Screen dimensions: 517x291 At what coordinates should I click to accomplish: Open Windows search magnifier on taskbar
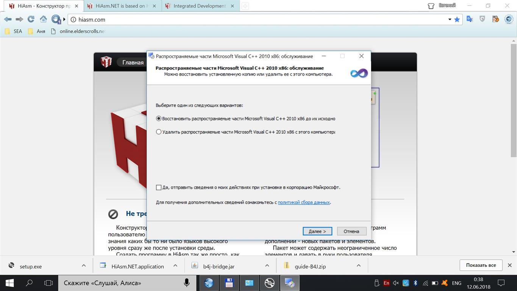[29, 283]
